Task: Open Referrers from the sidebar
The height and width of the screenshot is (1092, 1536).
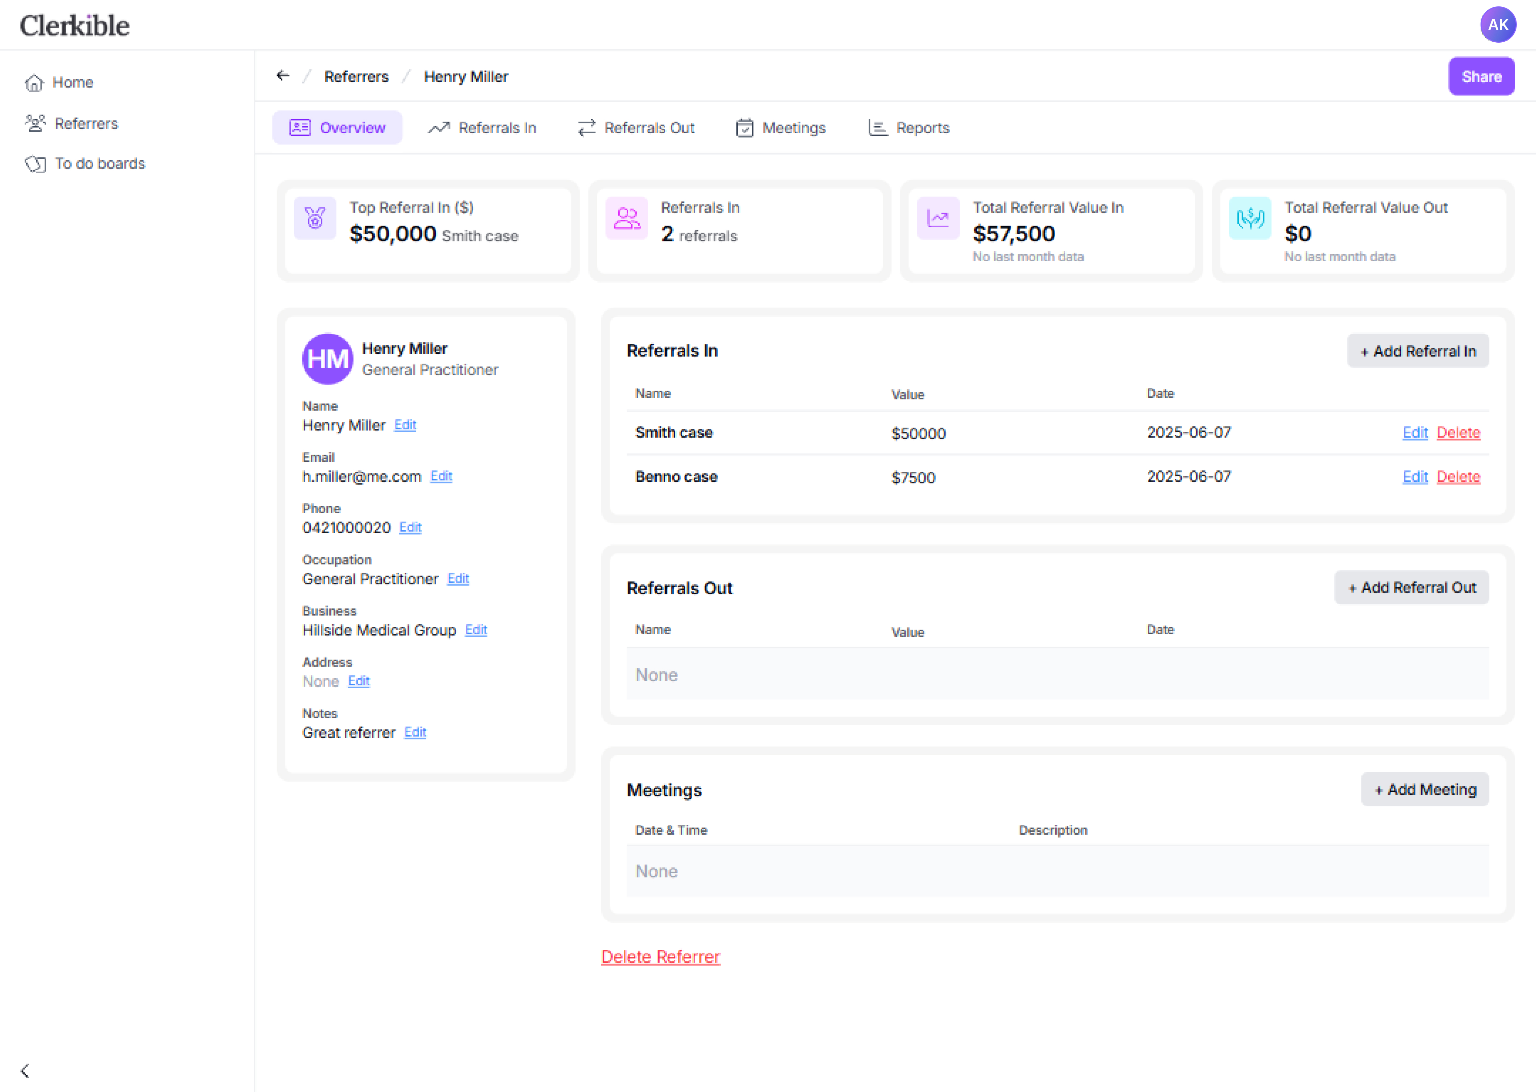Action: [x=85, y=124]
